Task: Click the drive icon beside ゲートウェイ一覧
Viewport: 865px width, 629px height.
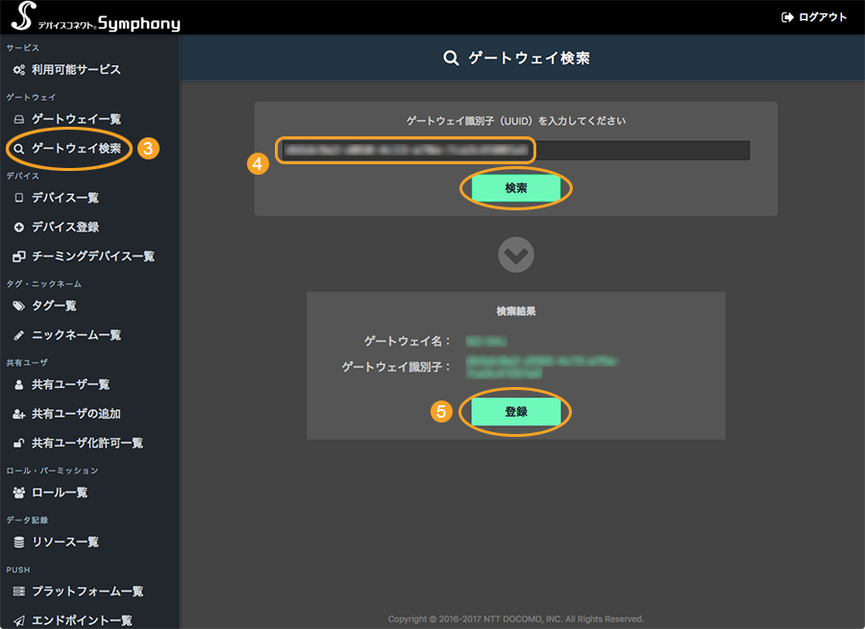Action: [x=19, y=119]
